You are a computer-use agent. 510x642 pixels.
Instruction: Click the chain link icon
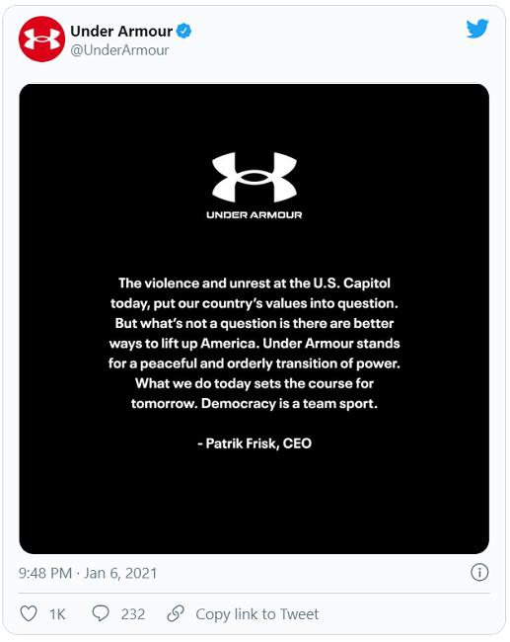pos(176,613)
